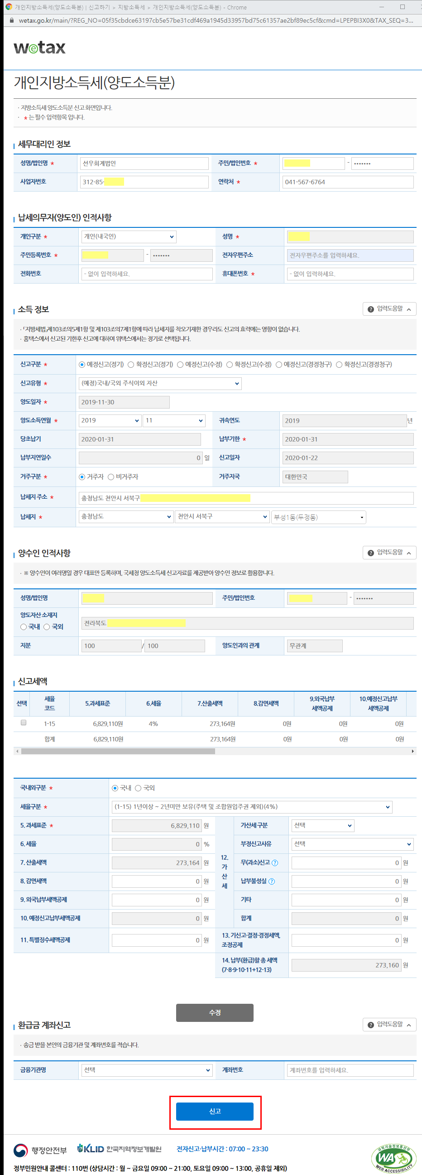
Task: Select 예정신고(경정청구) radio button
Action: (x=278, y=365)
